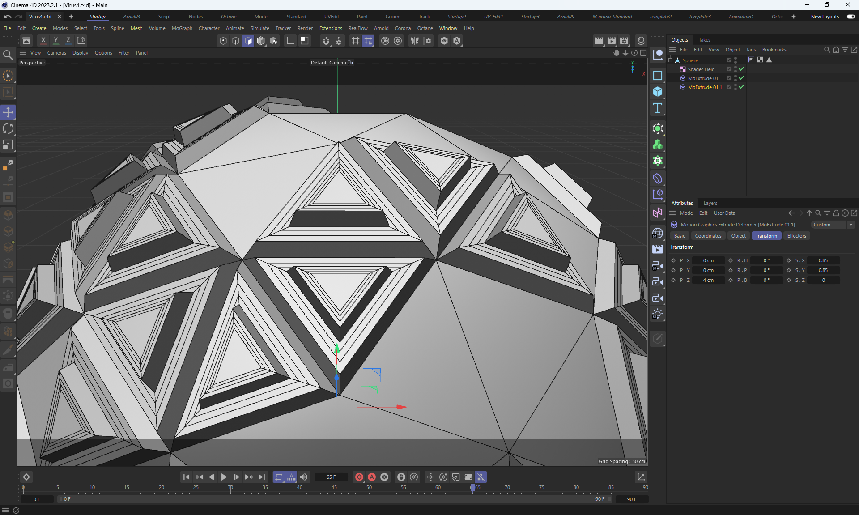This screenshot has height=515, width=859.
Task: Click frame 40 on the timeline ruler
Action: pos(299,488)
